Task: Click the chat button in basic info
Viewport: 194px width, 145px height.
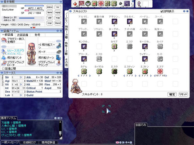Action: (50, 23)
